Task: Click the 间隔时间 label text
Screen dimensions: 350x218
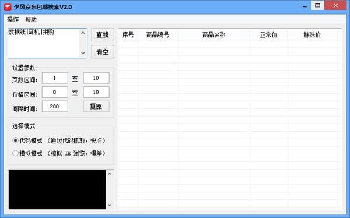Action: [x=24, y=109]
